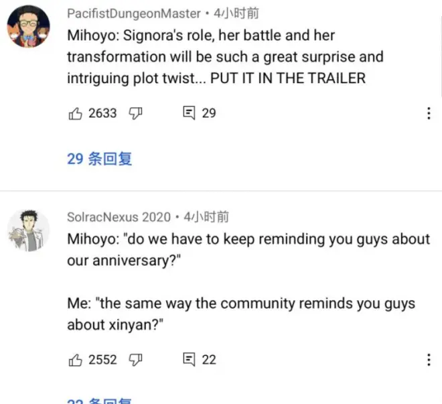The width and height of the screenshot is (442, 404).
Task: Expand the partially visible replies link at bottom
Action: 99,401
